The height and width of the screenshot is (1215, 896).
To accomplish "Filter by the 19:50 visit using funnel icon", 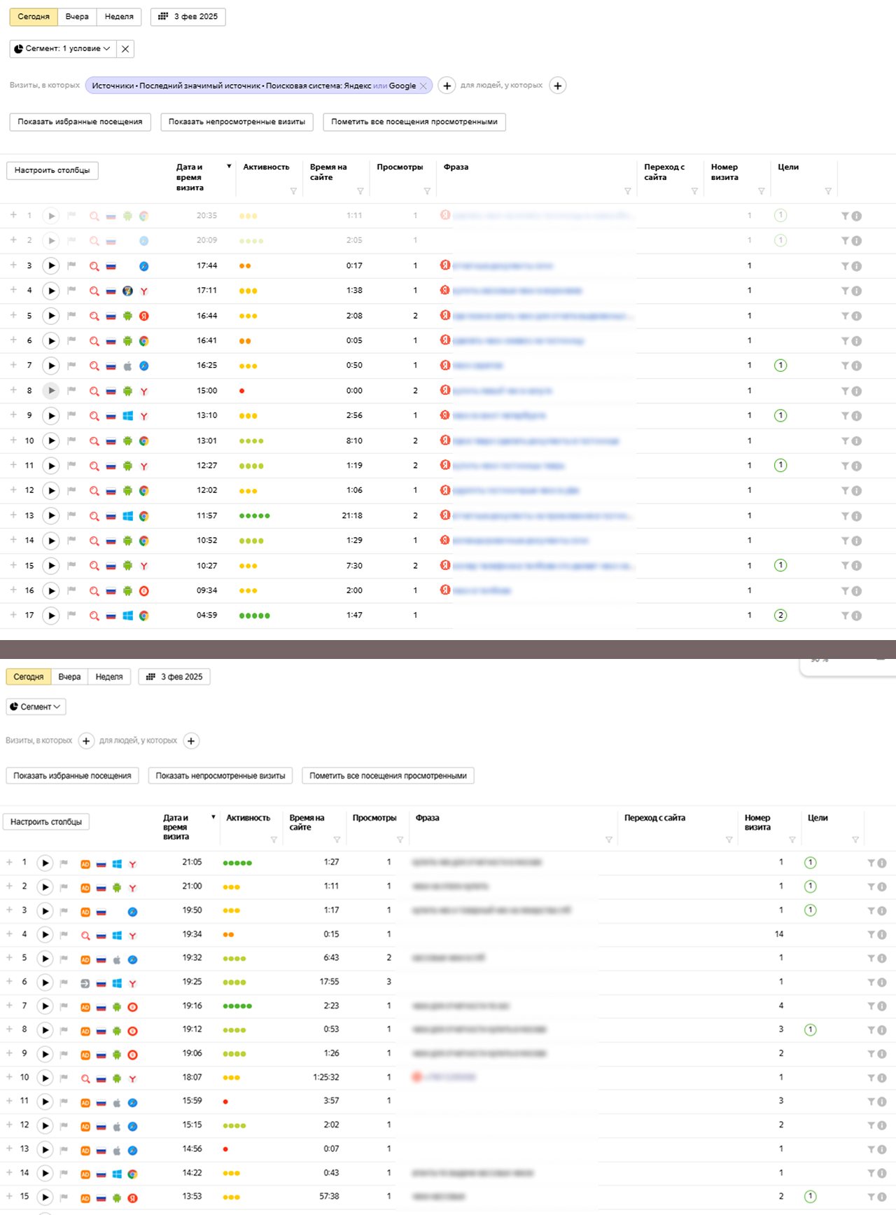I will pyautogui.click(x=871, y=911).
